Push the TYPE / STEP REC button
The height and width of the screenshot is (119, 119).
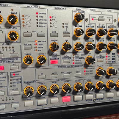coord(66,76)
